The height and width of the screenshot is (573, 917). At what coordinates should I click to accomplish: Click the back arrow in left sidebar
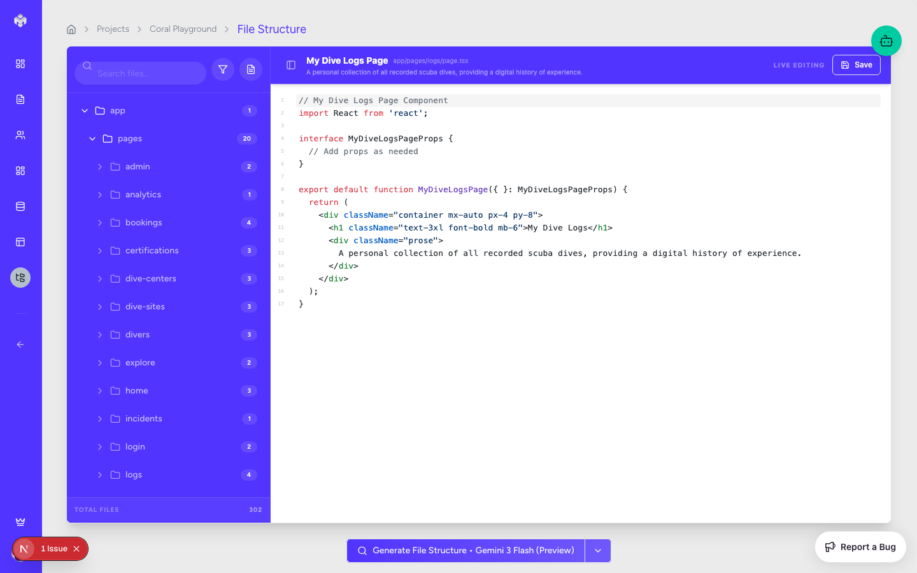pyautogui.click(x=20, y=344)
